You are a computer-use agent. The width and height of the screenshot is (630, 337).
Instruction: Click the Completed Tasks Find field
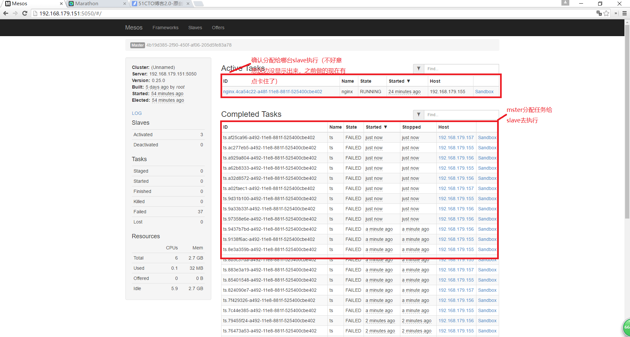(461, 115)
